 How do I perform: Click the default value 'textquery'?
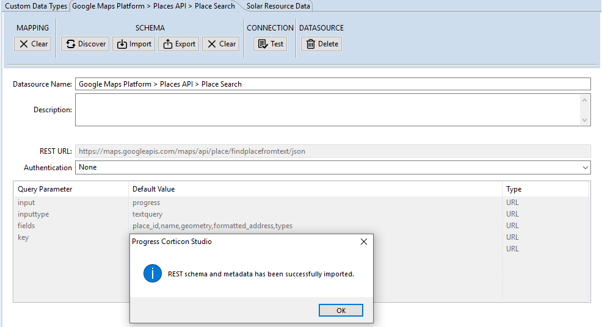147,214
